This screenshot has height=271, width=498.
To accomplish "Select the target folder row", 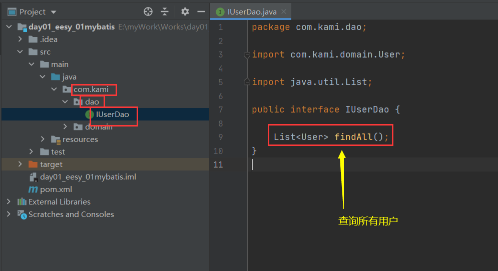I will 105,164.
